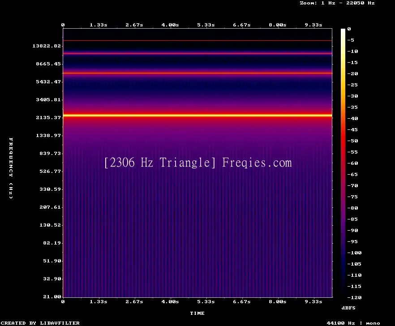This screenshot has width=395, height=326.
Task: Click the -40 value on dBFS scale
Action: 353,118
